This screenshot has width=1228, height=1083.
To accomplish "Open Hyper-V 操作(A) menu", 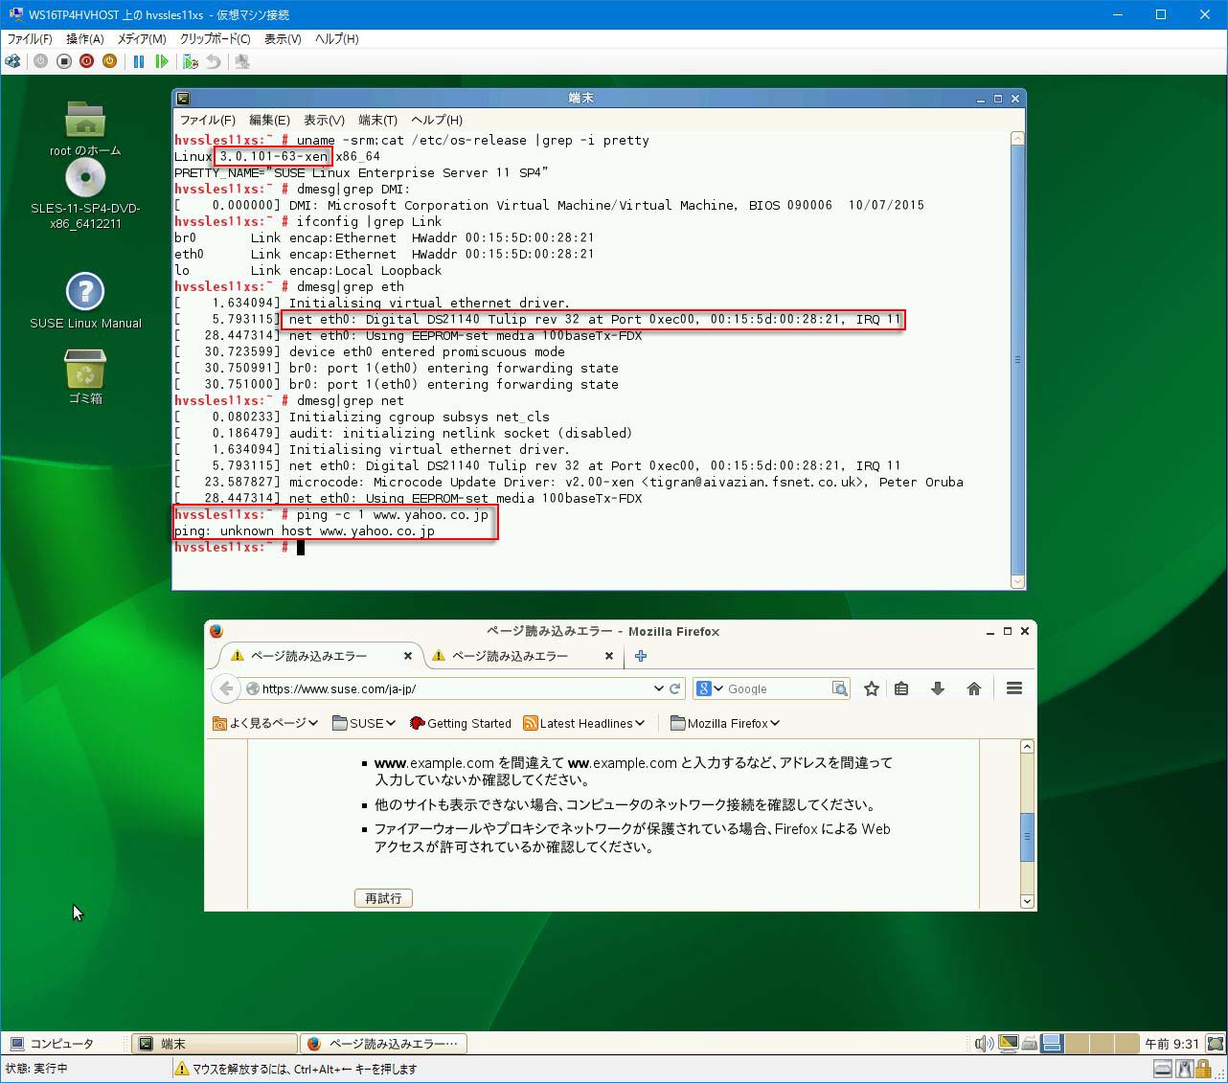I will [x=84, y=38].
